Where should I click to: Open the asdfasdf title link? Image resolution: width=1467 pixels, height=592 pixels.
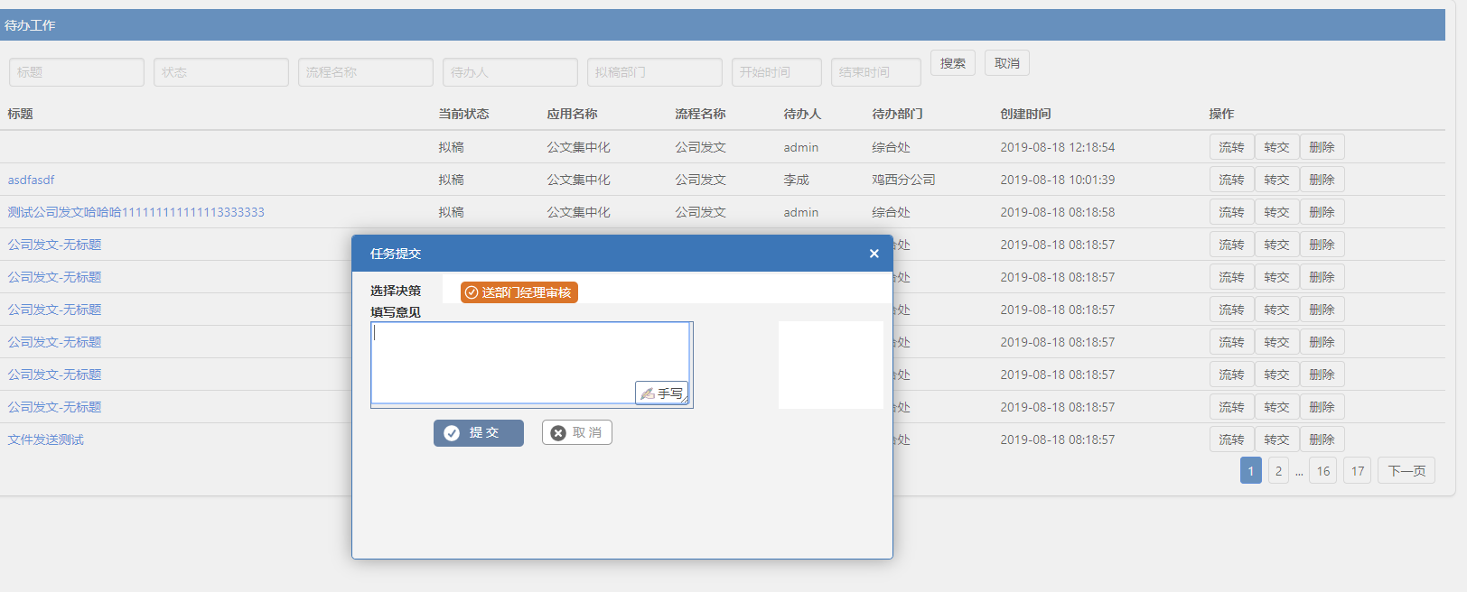click(32, 180)
